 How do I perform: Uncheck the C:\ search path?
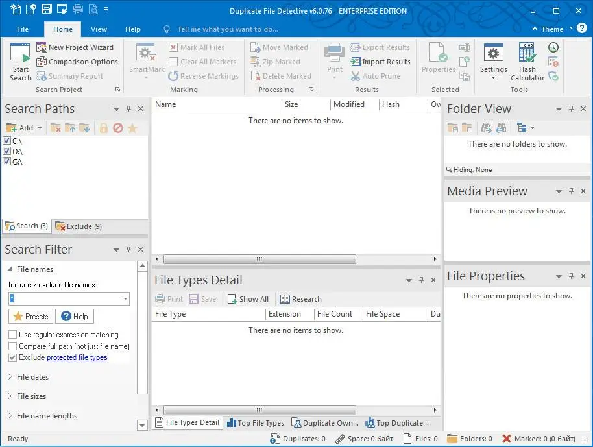tap(6, 141)
